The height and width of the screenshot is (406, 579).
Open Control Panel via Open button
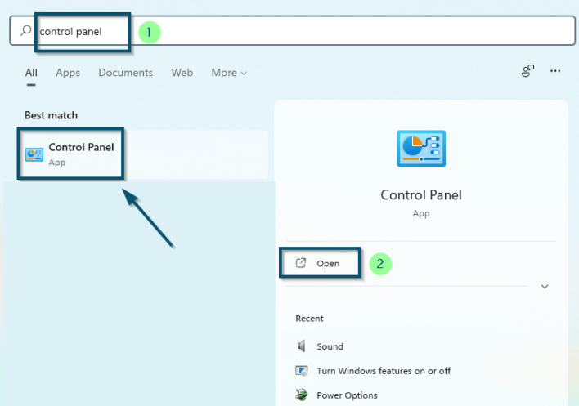point(320,263)
